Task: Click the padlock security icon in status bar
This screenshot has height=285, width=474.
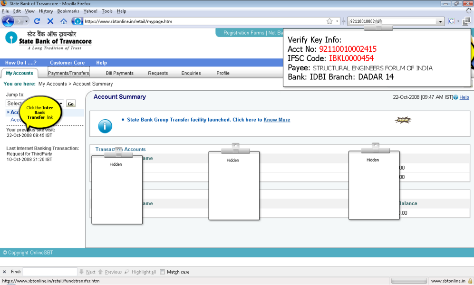Action: tap(470, 281)
